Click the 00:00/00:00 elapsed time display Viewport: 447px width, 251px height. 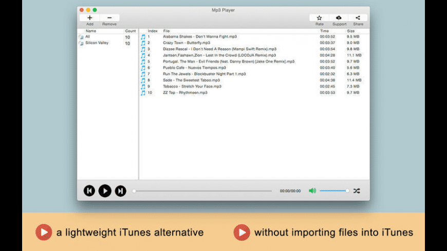pyautogui.click(x=290, y=191)
